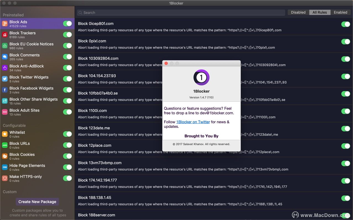353x220 pixels.
Task: Open the Block Facebook Widgets package
Action: point(37,90)
